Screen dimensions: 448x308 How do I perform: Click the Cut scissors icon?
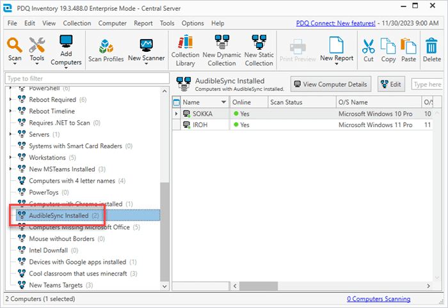point(368,46)
